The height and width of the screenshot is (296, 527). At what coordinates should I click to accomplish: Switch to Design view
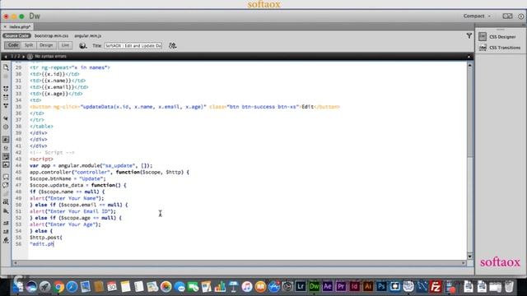[46, 45]
